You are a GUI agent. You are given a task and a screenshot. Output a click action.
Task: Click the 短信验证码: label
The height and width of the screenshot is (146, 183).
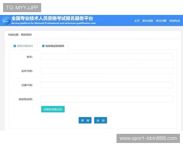[x=26, y=99]
